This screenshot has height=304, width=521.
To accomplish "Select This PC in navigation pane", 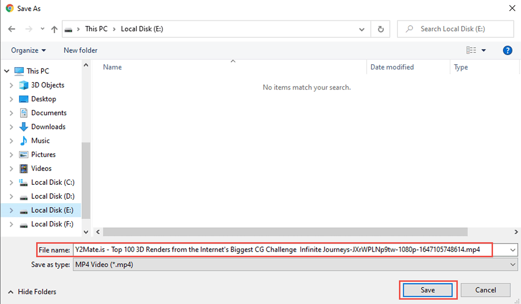I will pos(38,71).
